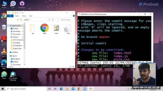Open the Home ribbon tab
This screenshot has width=163, height=91.
coord(17,16)
